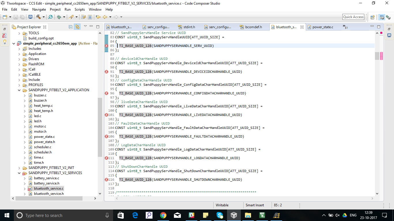Image resolution: width=394 pixels, height=221 pixels.
Task: Open the Navigate menu
Action: click(x=39, y=9)
